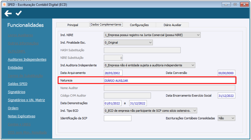251x140 pixels.
Task: Open Signatários x UN. Matriz link
Action: point(26,100)
